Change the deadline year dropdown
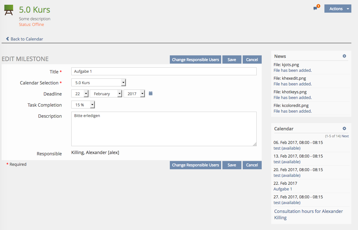This screenshot has width=358, height=230. 134,94
